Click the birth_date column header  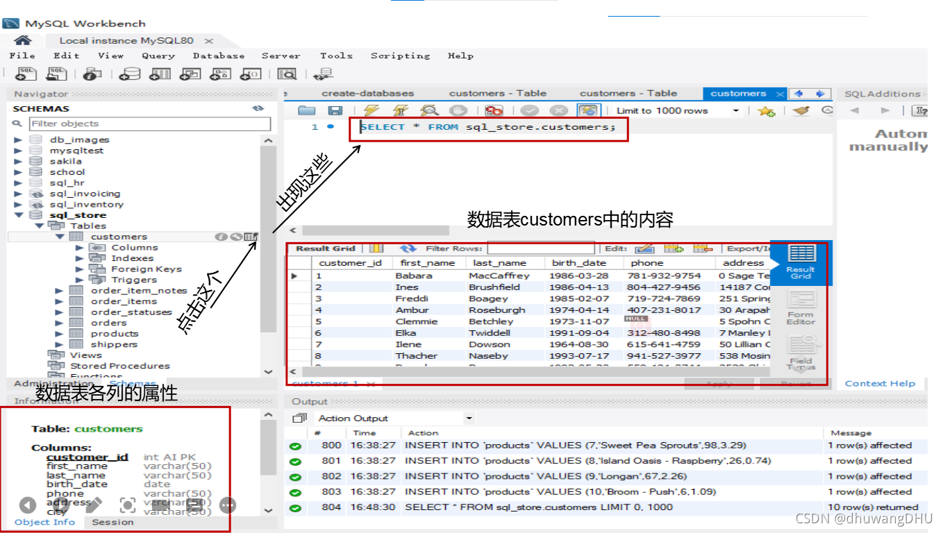(579, 263)
